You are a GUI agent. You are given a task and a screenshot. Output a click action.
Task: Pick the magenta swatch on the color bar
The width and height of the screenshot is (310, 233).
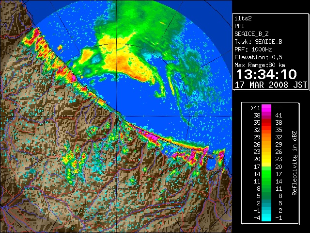tap(266, 108)
